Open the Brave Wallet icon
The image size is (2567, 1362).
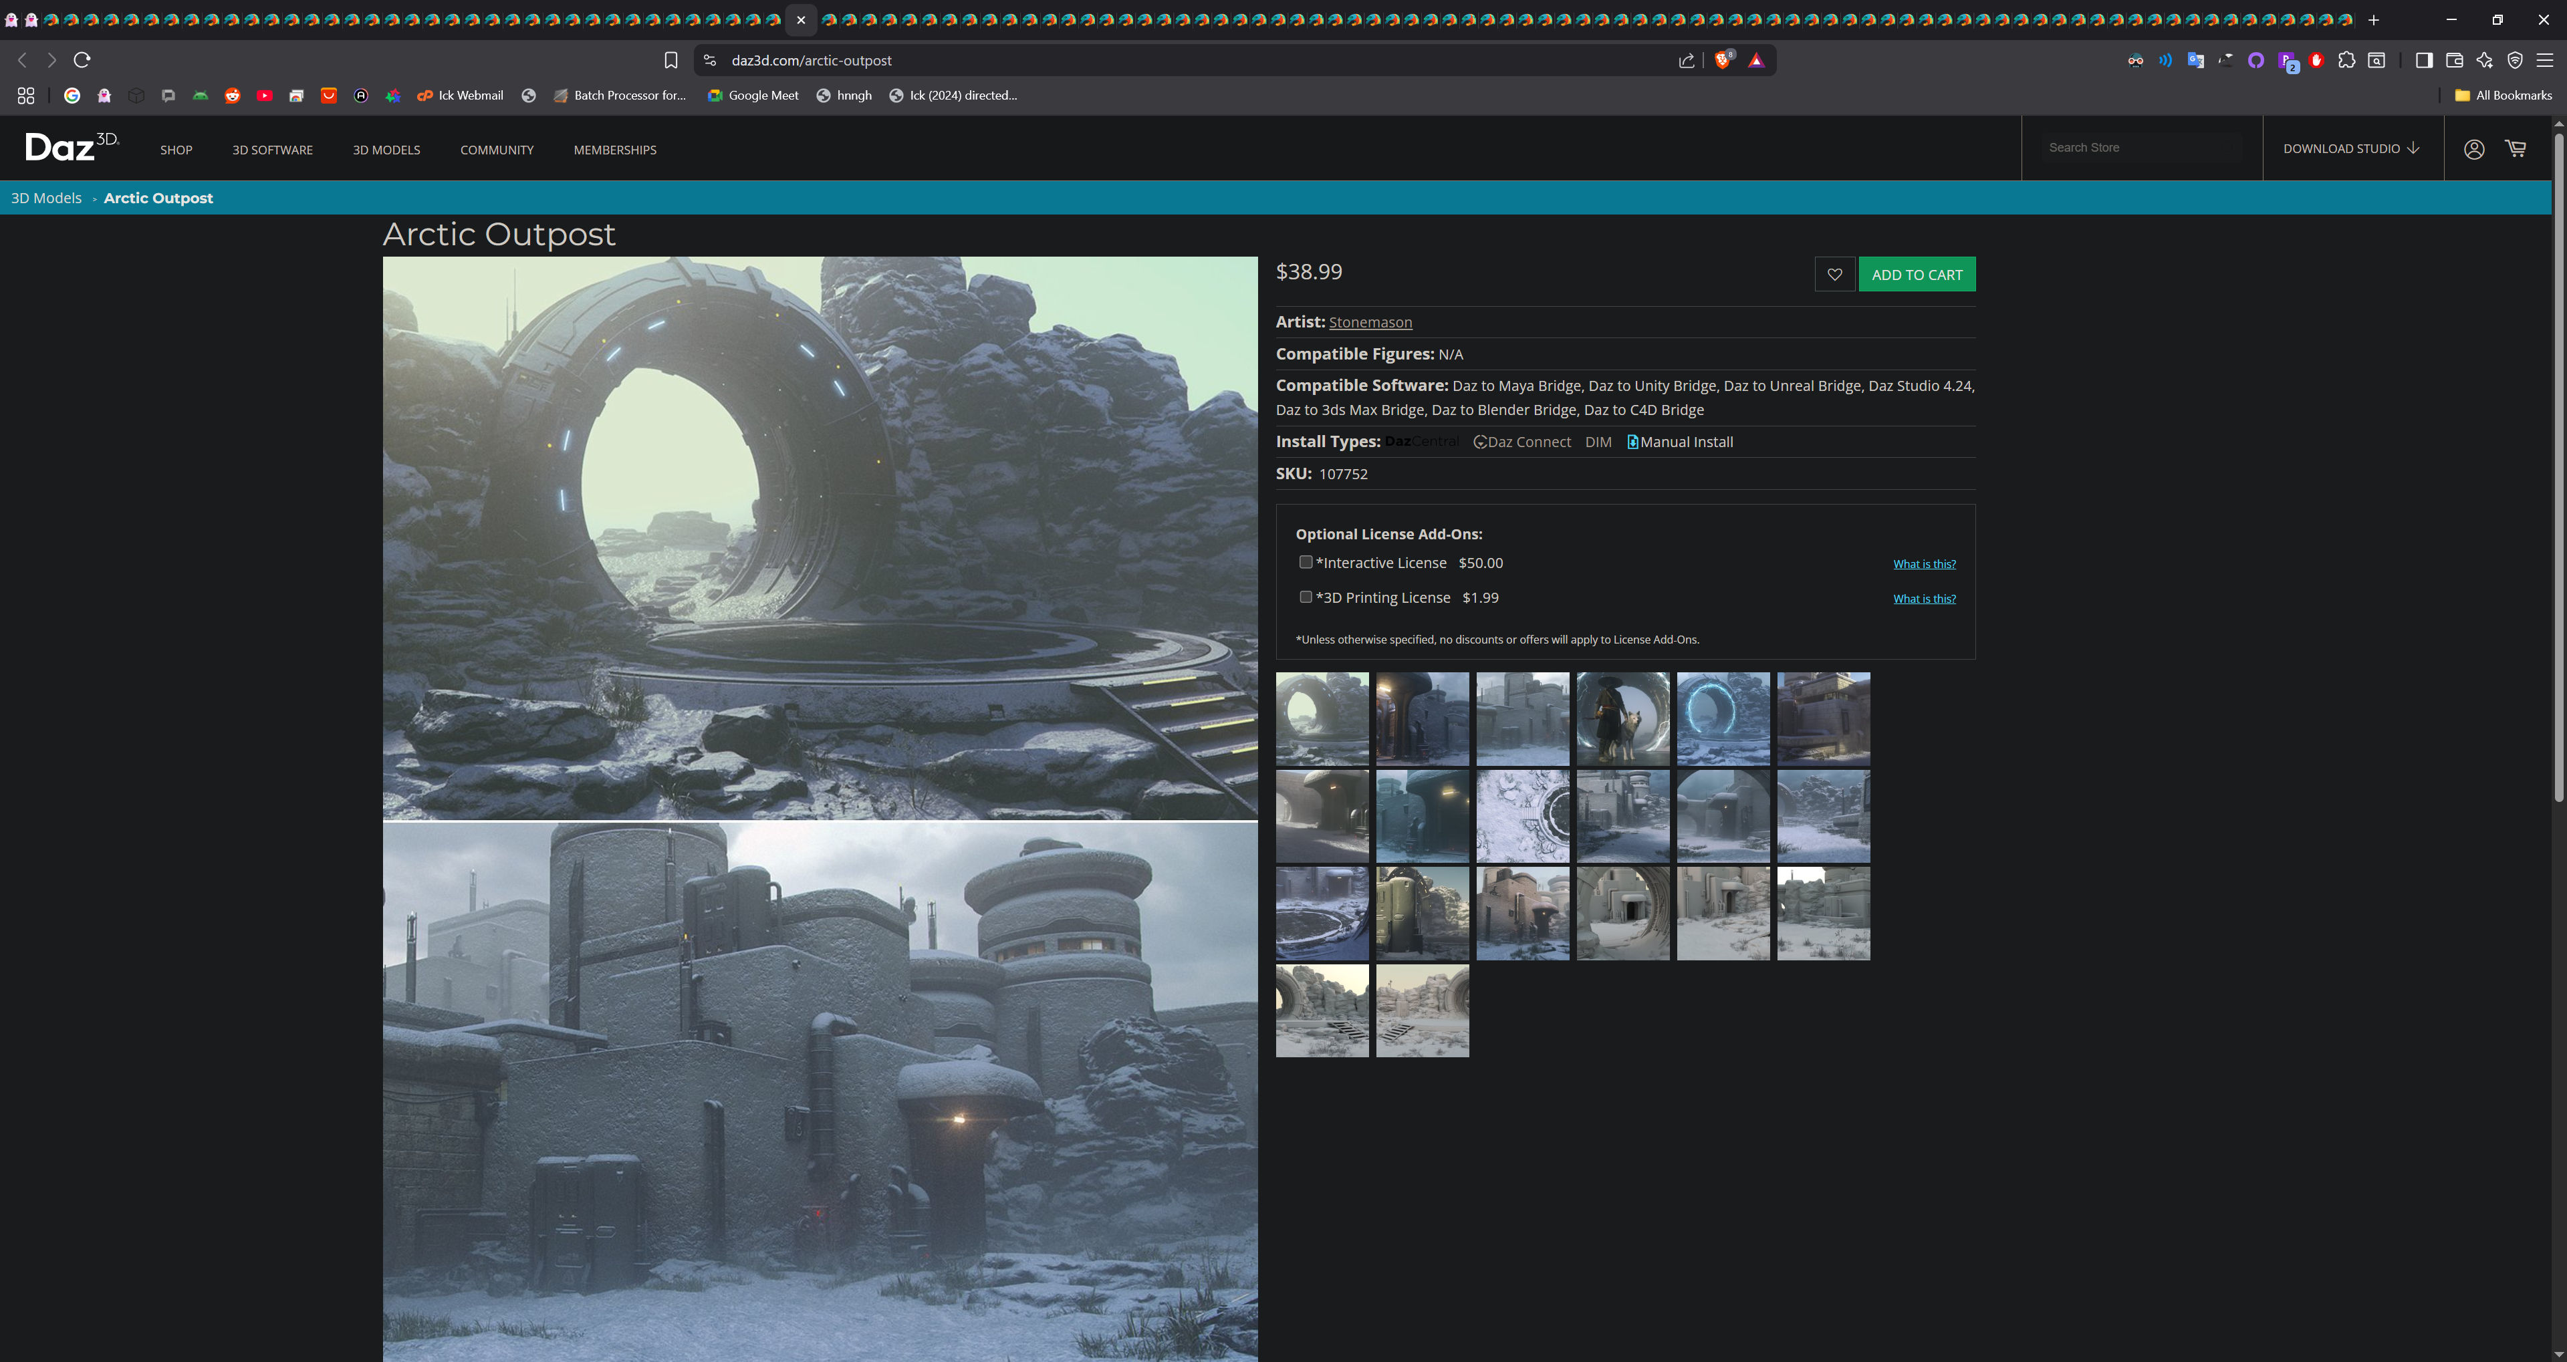[x=2455, y=61]
